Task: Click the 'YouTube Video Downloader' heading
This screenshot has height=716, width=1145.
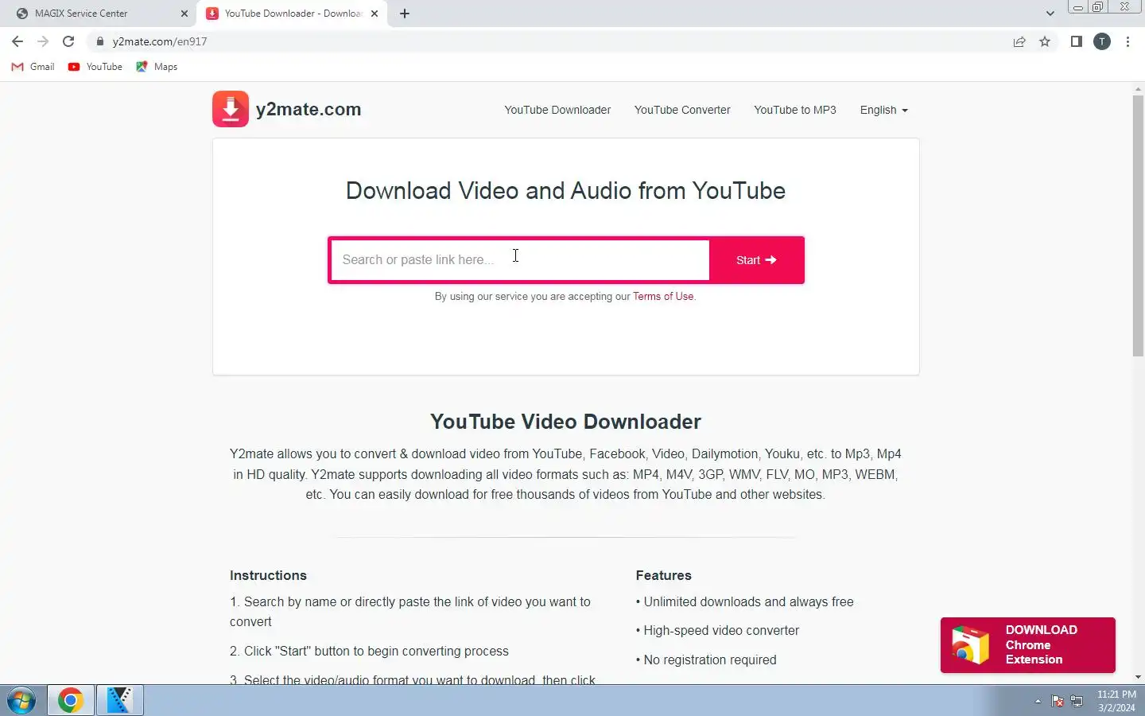Action: [565, 422]
